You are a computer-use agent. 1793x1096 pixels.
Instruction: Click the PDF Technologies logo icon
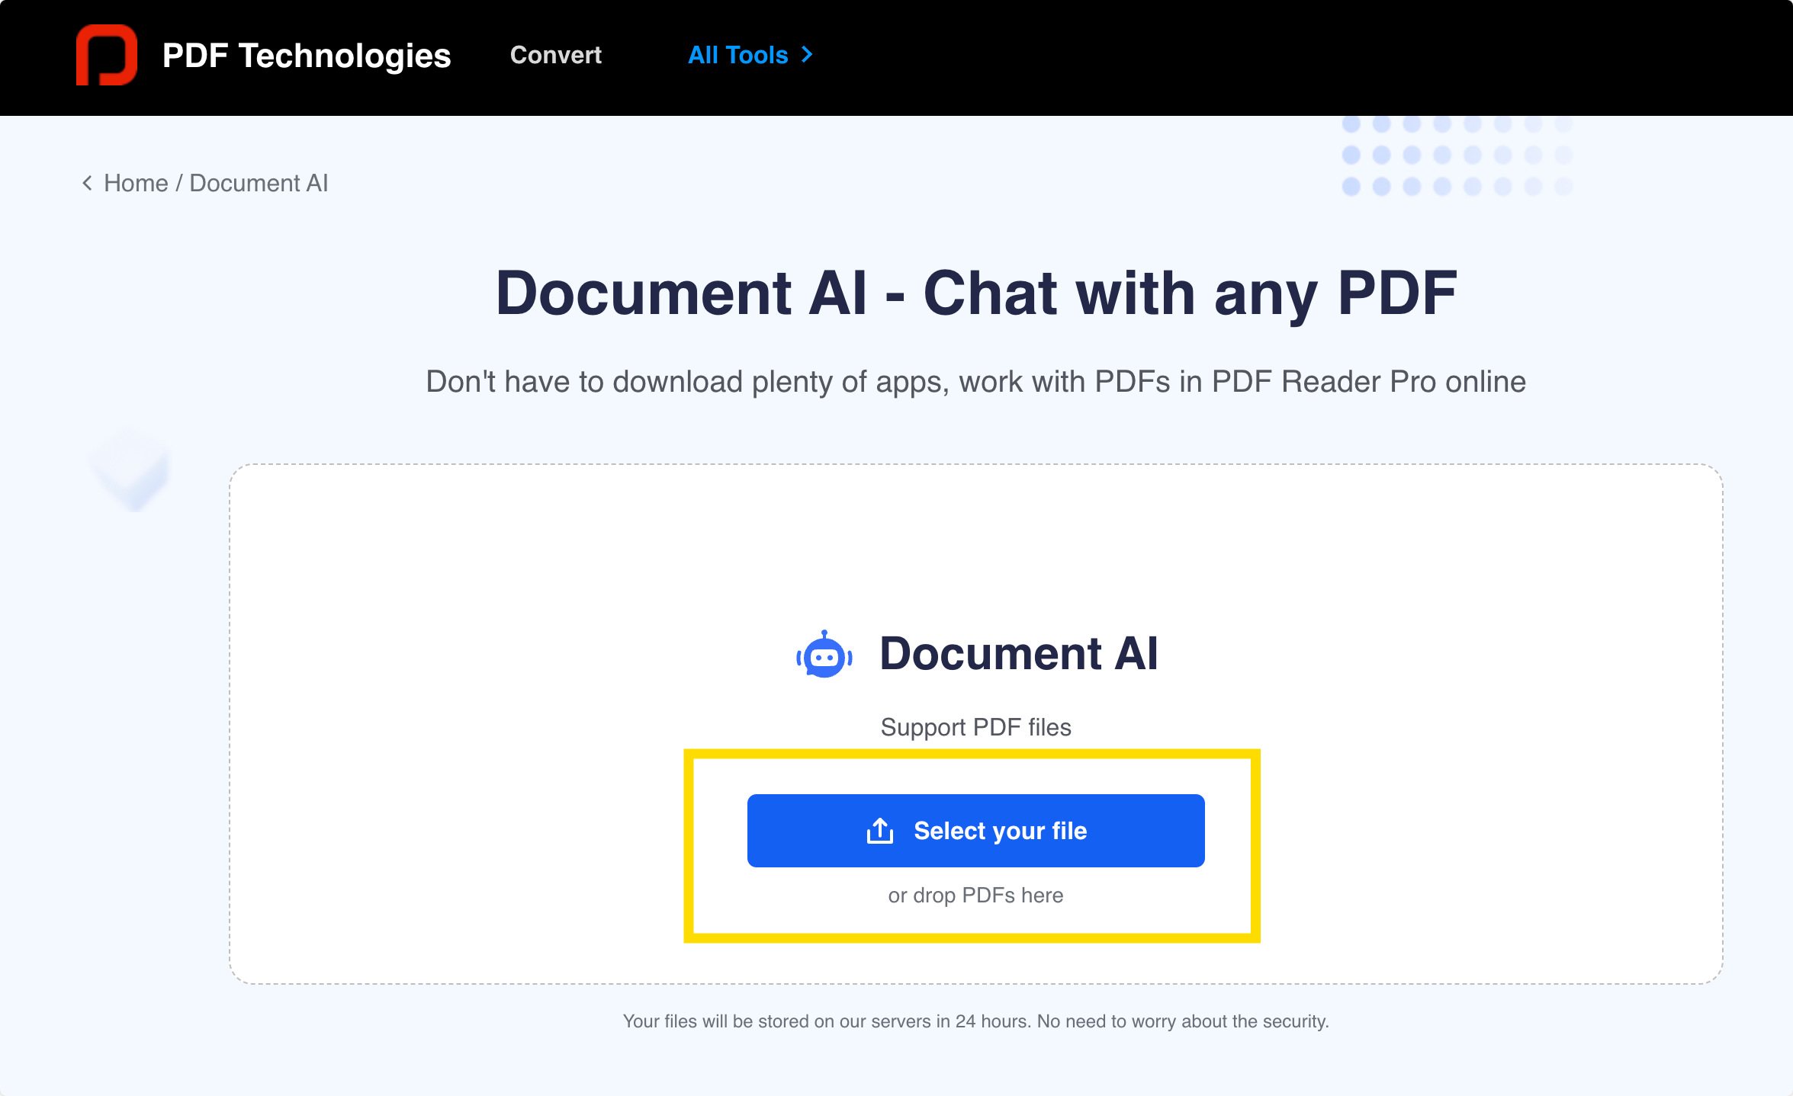109,54
